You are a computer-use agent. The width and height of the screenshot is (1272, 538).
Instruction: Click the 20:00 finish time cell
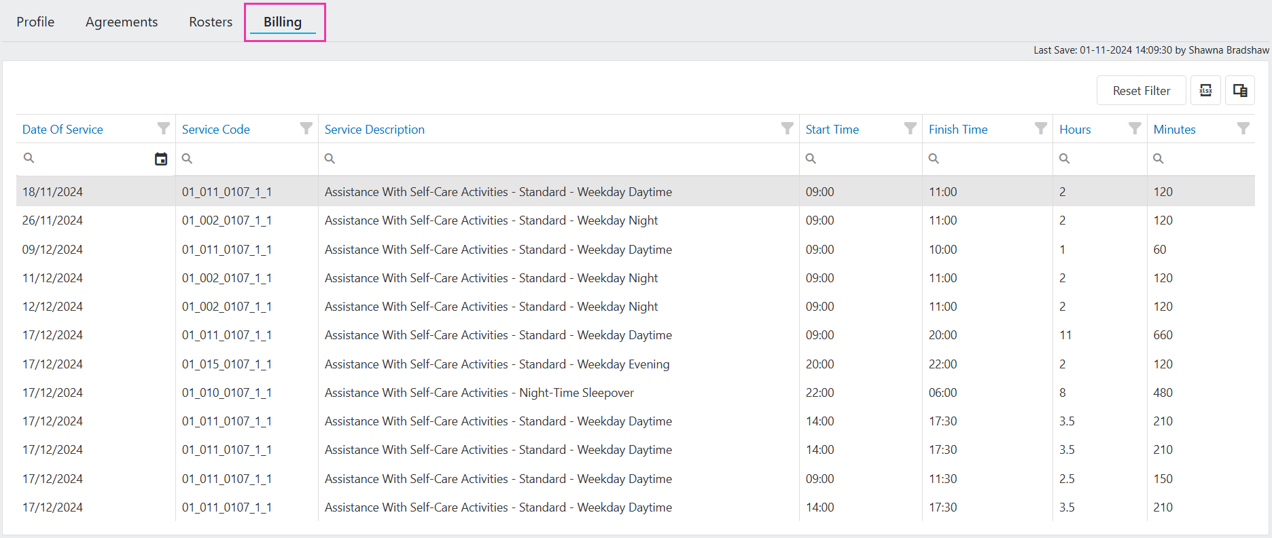[x=943, y=335]
